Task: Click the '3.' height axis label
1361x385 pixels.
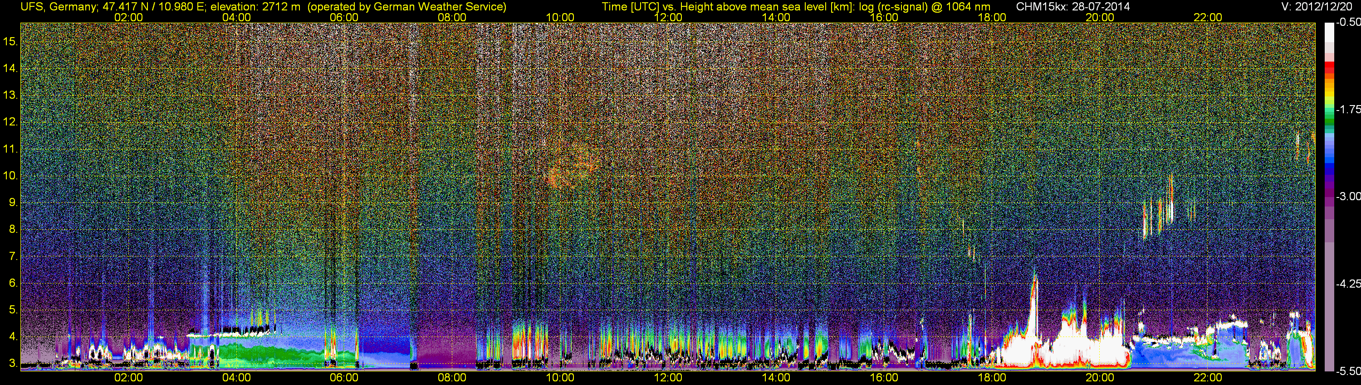Action: [x=13, y=363]
